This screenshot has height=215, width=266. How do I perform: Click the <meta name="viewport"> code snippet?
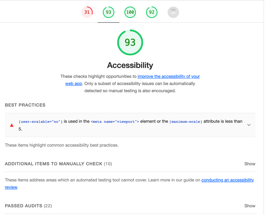[115, 122]
